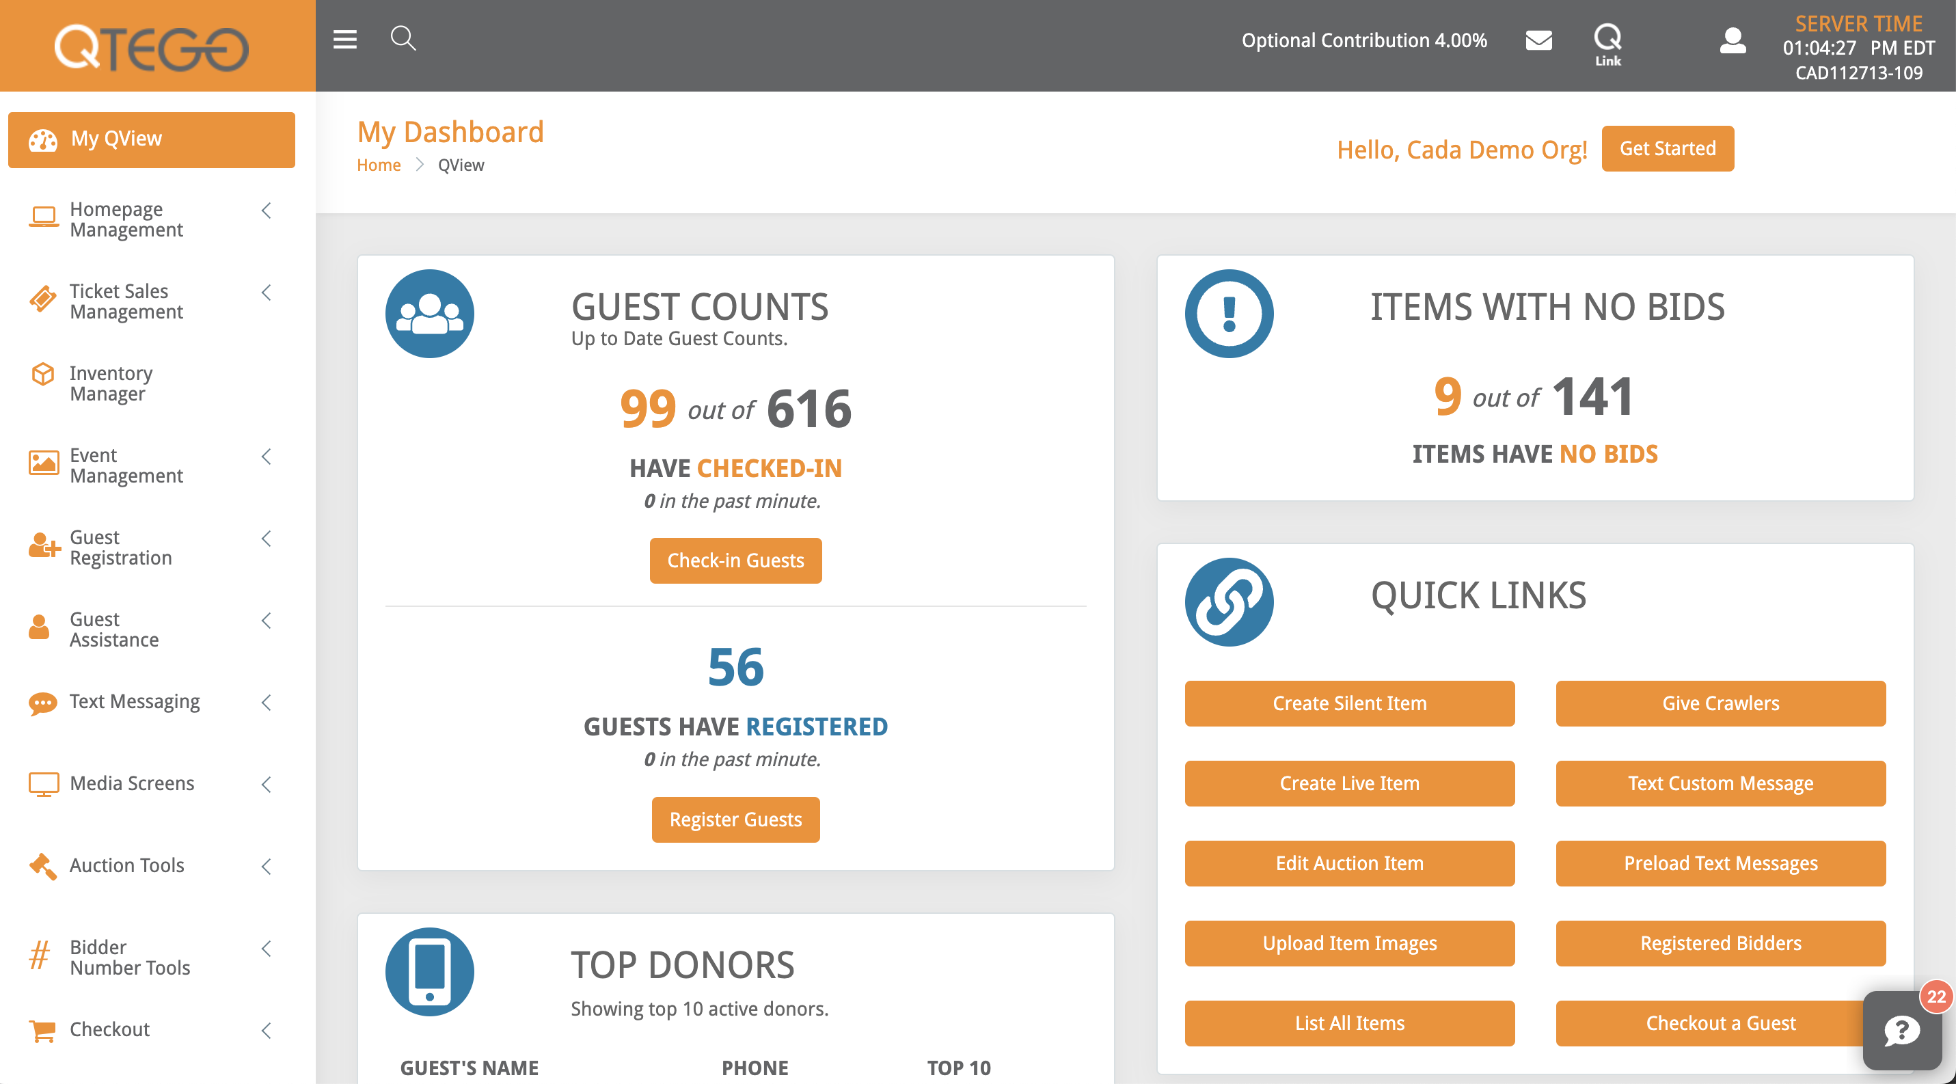Open the user profile icon
Viewport: 1956px width, 1084px height.
tap(1732, 40)
